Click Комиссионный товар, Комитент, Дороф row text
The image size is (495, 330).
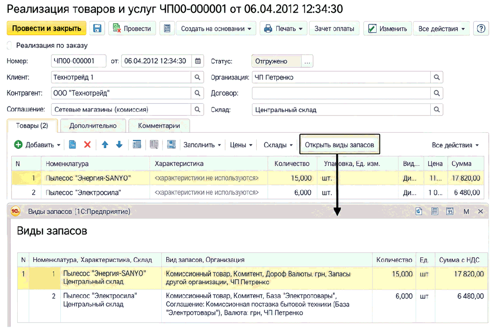tap(258, 278)
